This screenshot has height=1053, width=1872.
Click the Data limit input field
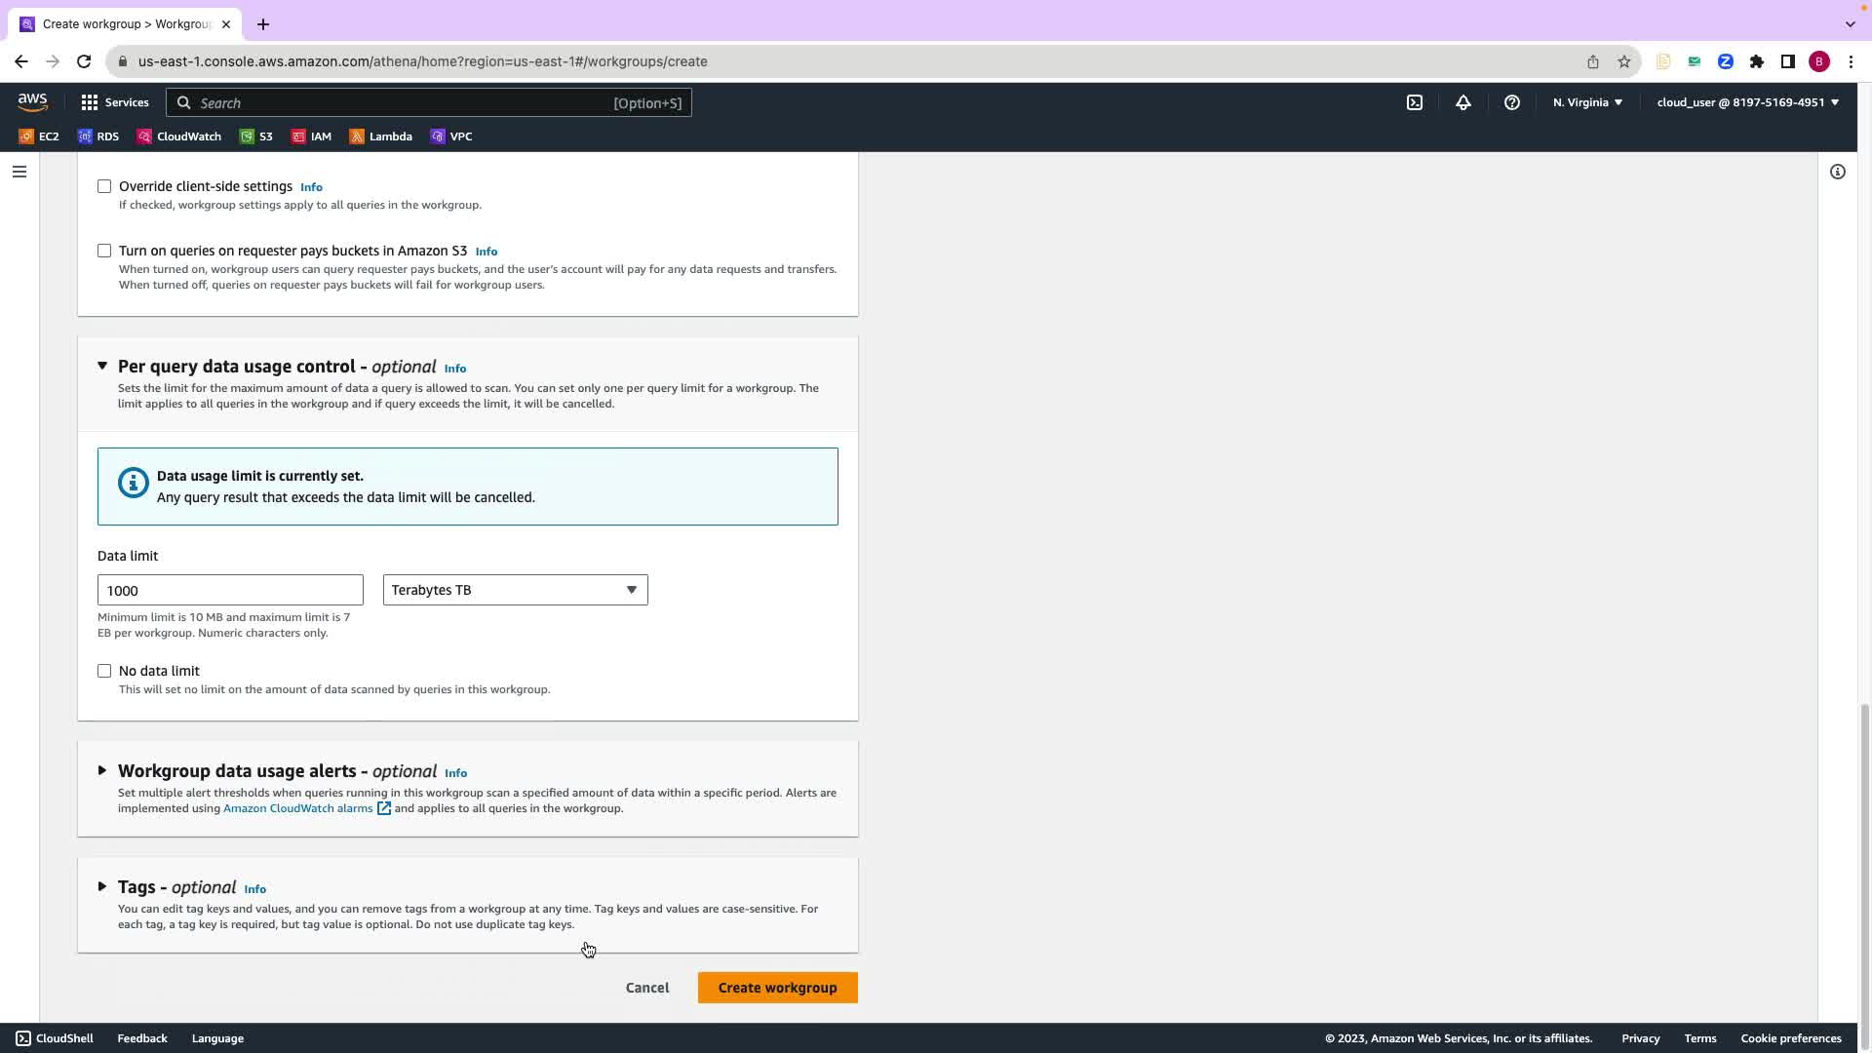tap(230, 590)
